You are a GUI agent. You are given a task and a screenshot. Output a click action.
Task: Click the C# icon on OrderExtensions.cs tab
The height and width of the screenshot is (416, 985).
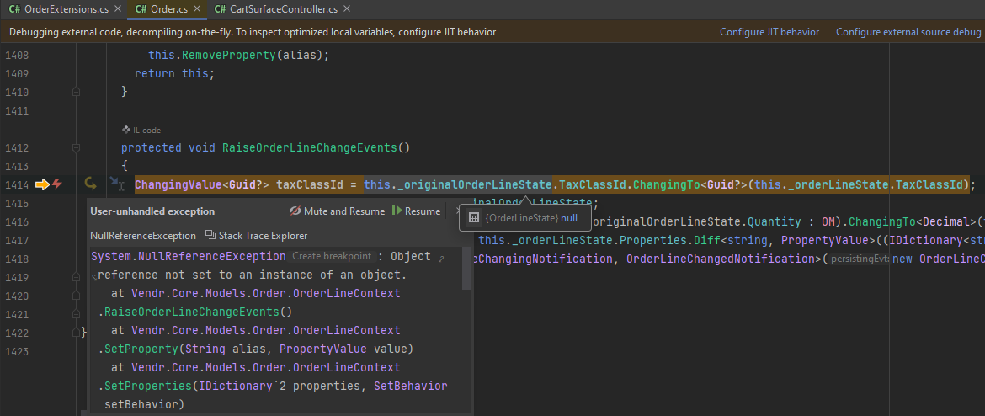(14, 9)
